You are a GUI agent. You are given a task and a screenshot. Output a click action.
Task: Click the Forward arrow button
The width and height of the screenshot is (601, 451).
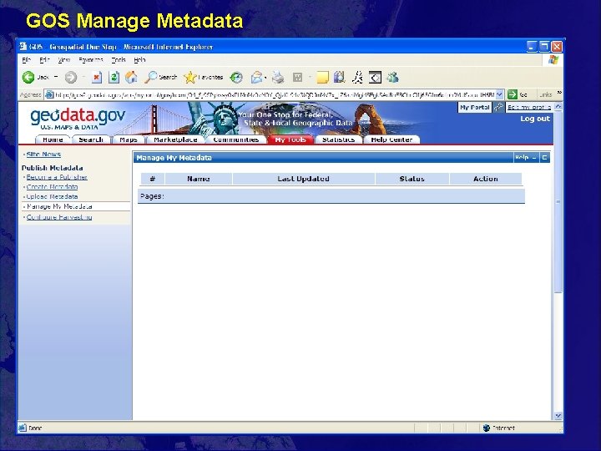pos(70,78)
